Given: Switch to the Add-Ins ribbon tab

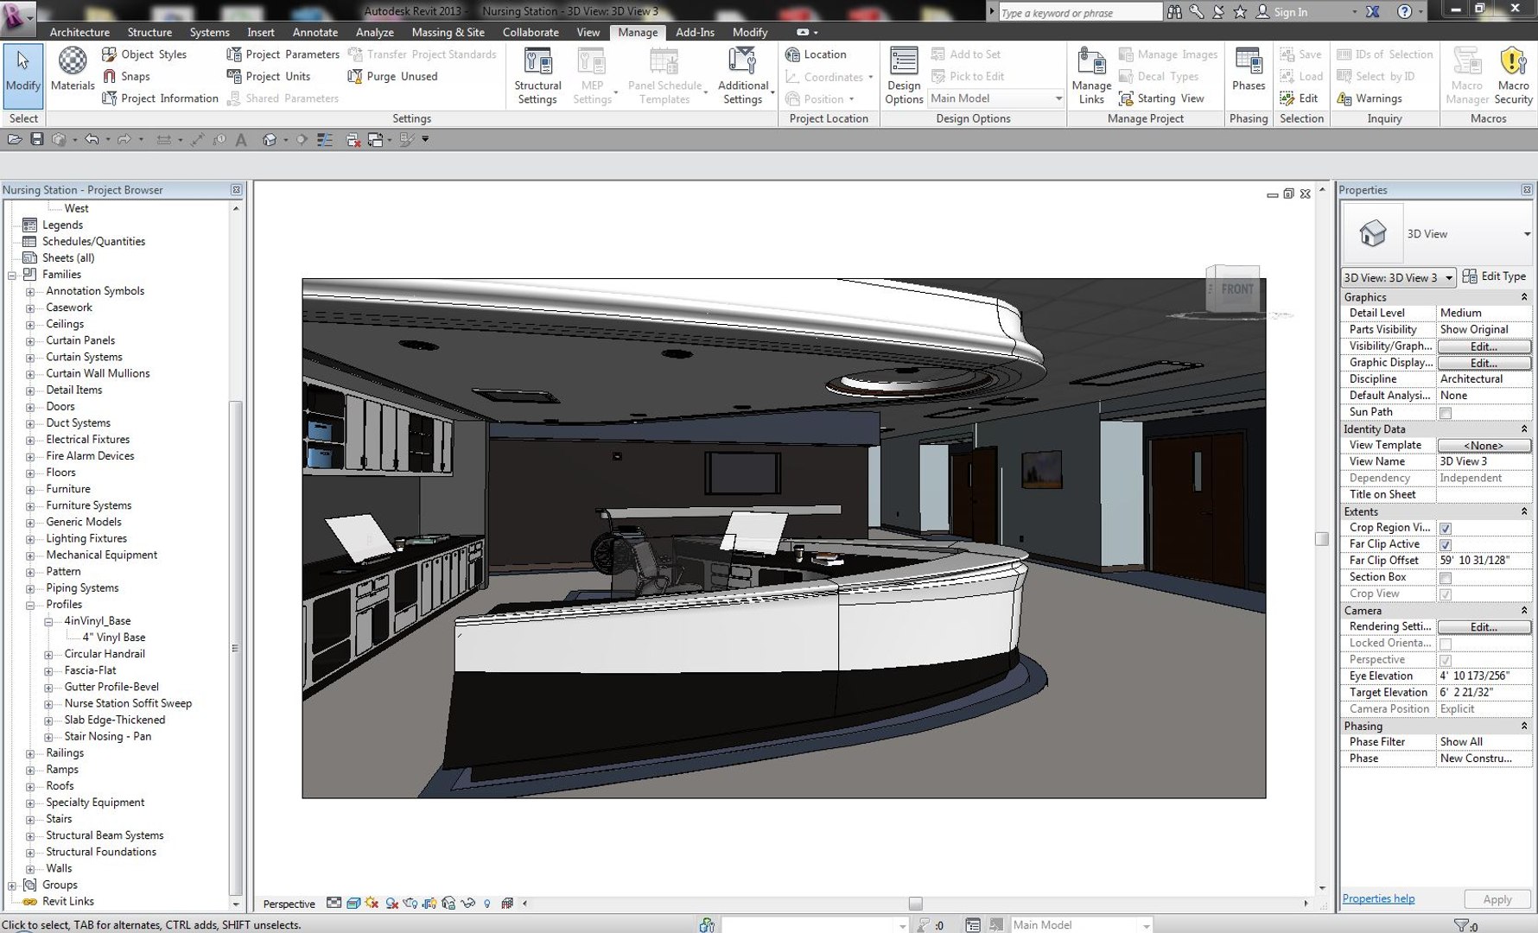Looking at the screenshot, I should [x=695, y=32].
